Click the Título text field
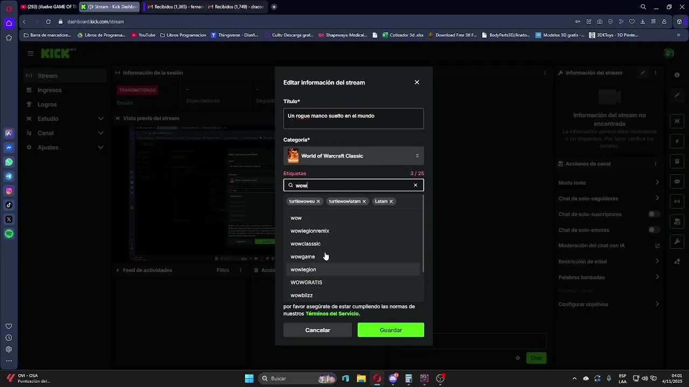 354,118
